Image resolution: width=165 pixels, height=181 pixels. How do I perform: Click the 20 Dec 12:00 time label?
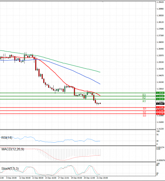pyautogui.click(x=89, y=178)
